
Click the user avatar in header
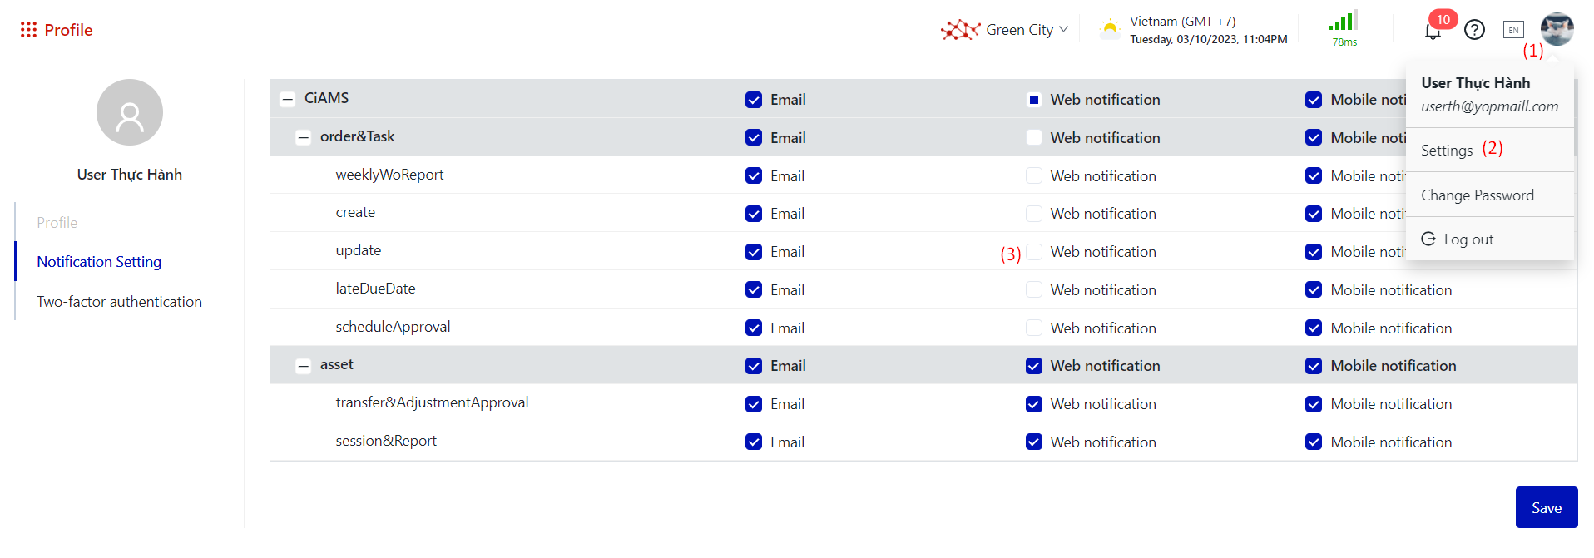[1556, 29]
